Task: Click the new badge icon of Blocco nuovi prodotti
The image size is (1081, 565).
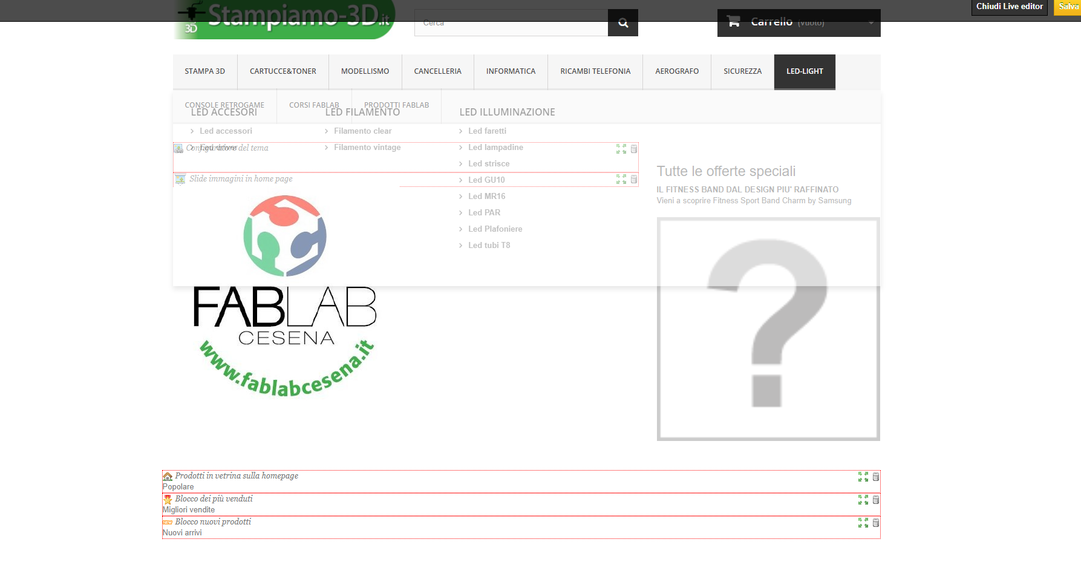Action: point(168,523)
